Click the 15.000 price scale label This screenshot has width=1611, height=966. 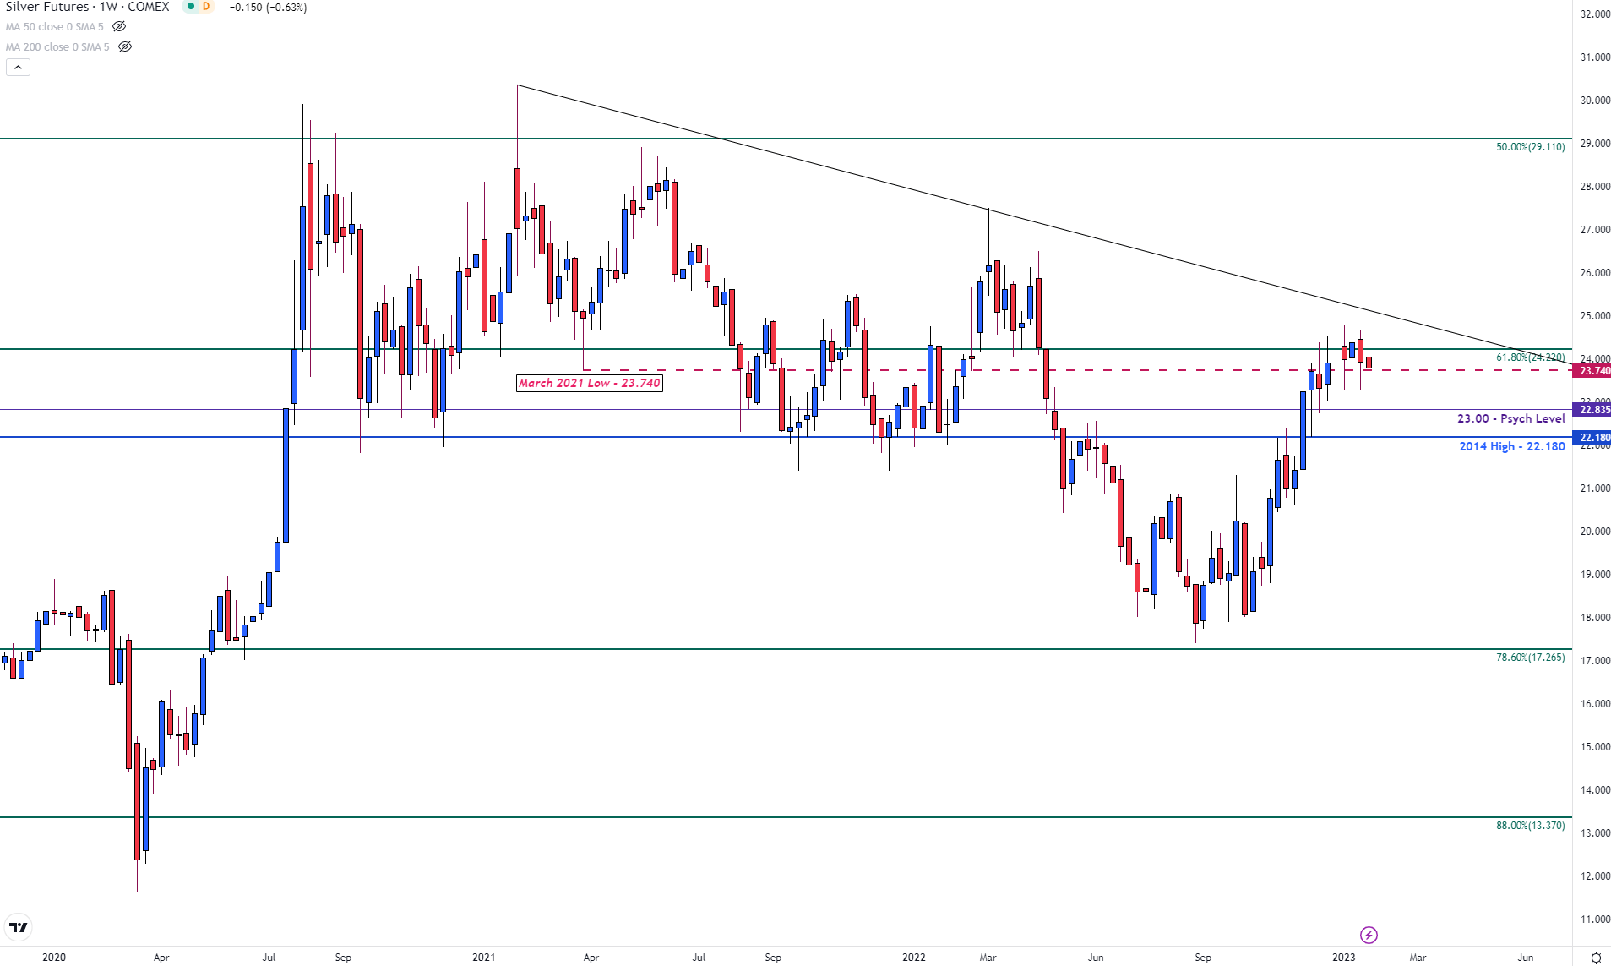pyautogui.click(x=1595, y=747)
